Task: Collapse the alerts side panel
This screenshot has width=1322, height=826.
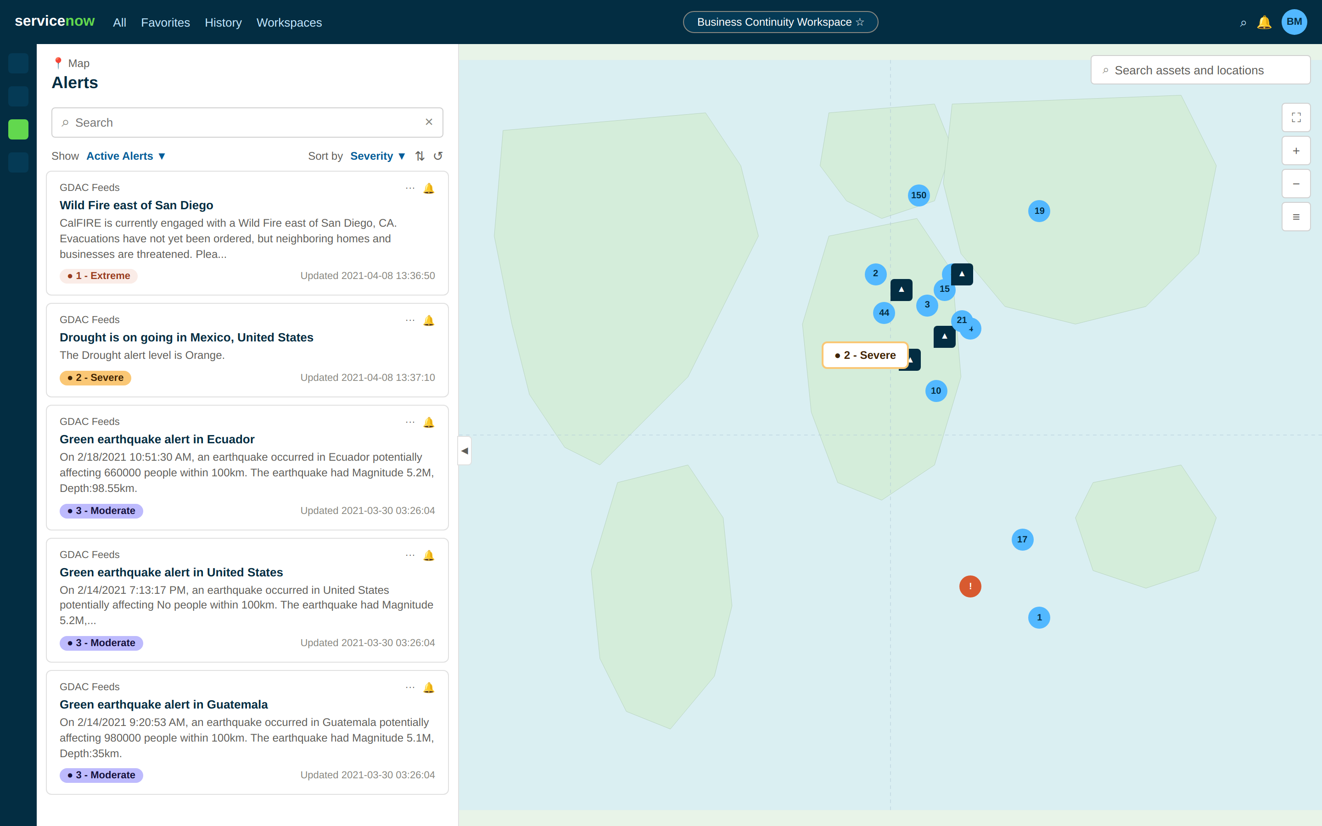Action: click(465, 451)
